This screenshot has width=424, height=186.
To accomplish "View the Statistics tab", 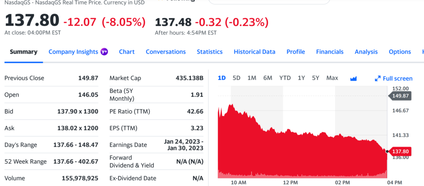I will tap(210, 52).
